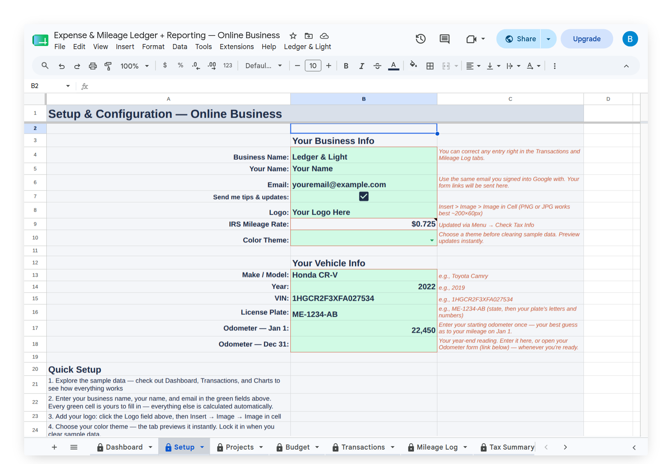The height and width of the screenshot is (464, 672).
Task: Open the Extensions menu
Action: click(x=237, y=47)
